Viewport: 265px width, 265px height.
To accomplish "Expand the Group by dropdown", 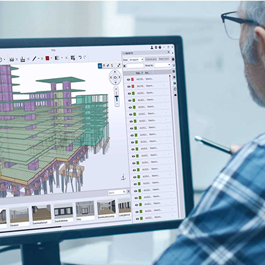I will (x=162, y=65).
